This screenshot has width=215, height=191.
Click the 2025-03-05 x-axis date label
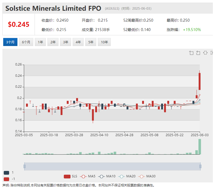24,135
